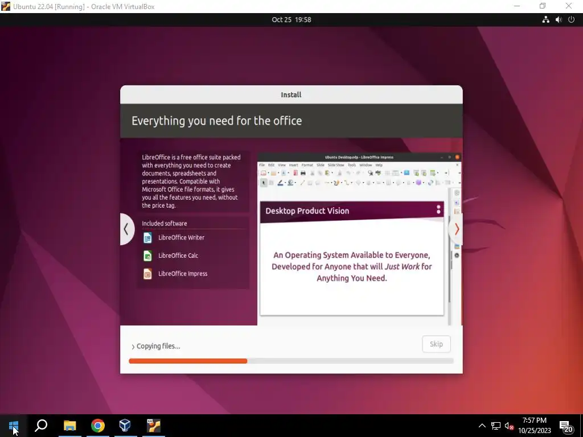Advance to the next installer slide arrow
The width and height of the screenshot is (583, 437).
(456, 229)
